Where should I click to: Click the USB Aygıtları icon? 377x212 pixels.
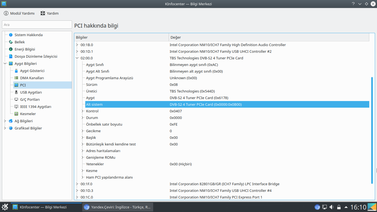[x=16, y=92]
